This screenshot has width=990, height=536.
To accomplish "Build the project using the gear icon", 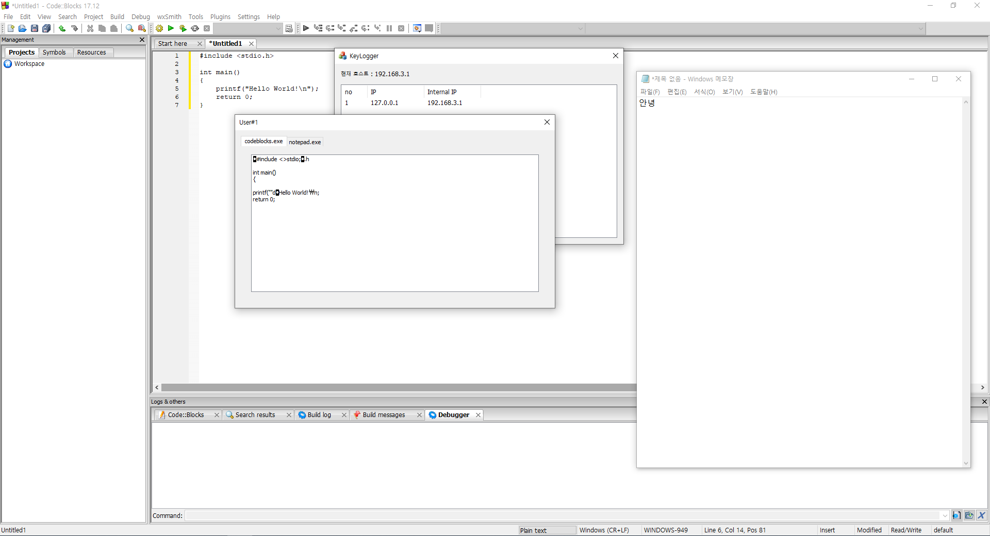I will point(159,28).
